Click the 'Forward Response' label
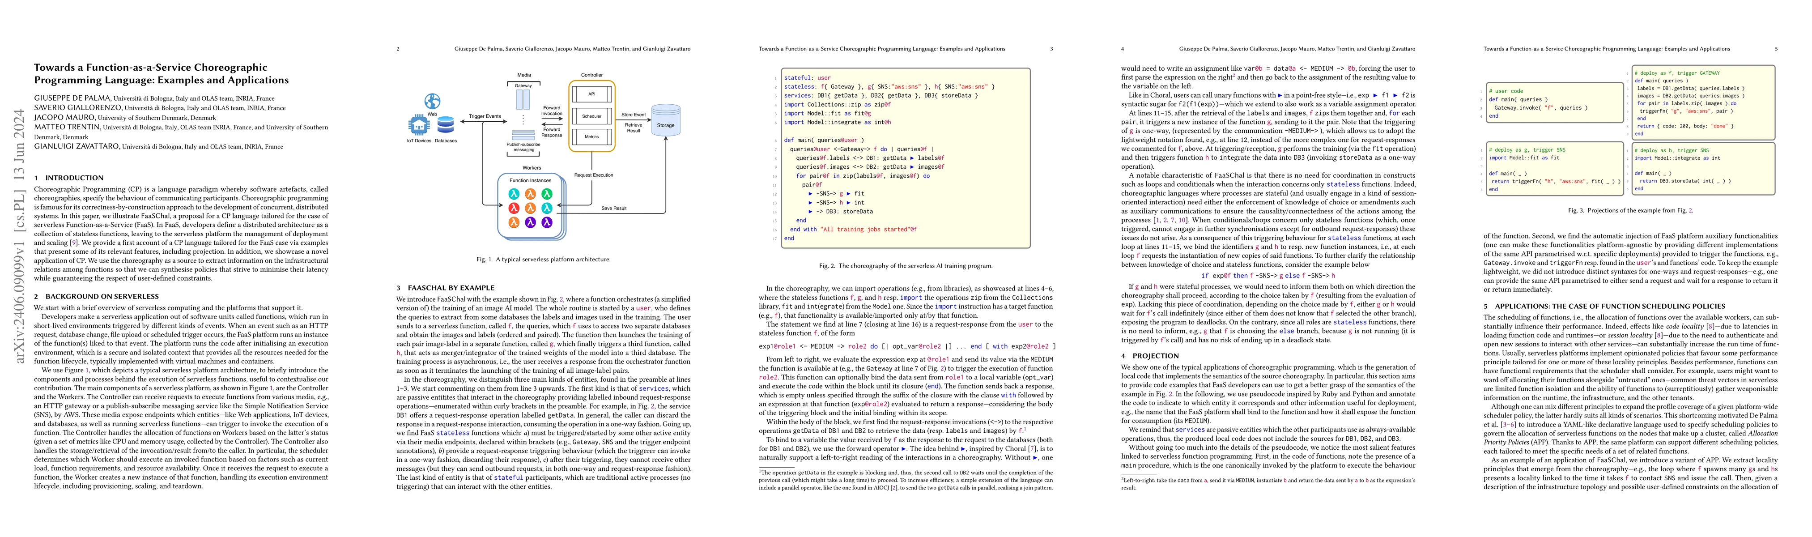1812x537 pixels. point(552,132)
